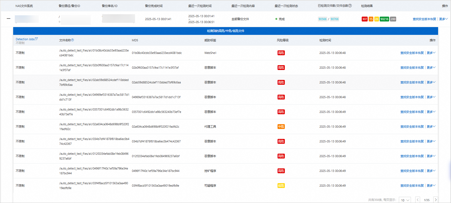Click 全部备份文件 detection content cell
This screenshot has width=451, height=203.
point(240,19)
